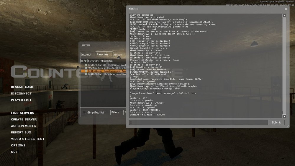The width and height of the screenshot is (295, 166).
Task: Submit the console command
Action: 278,123
